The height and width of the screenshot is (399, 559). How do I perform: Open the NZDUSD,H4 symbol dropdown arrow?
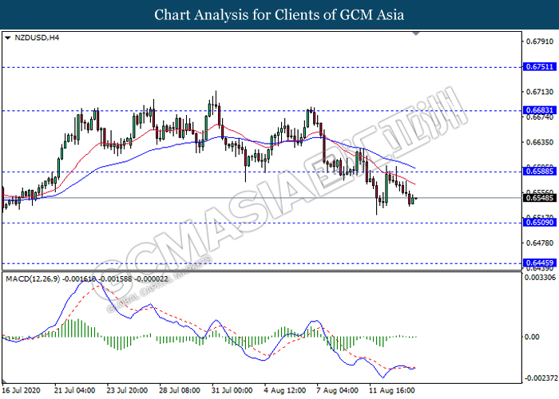pos(8,38)
